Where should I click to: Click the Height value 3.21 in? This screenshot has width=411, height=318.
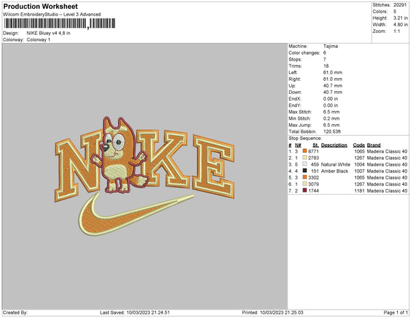(x=401, y=18)
